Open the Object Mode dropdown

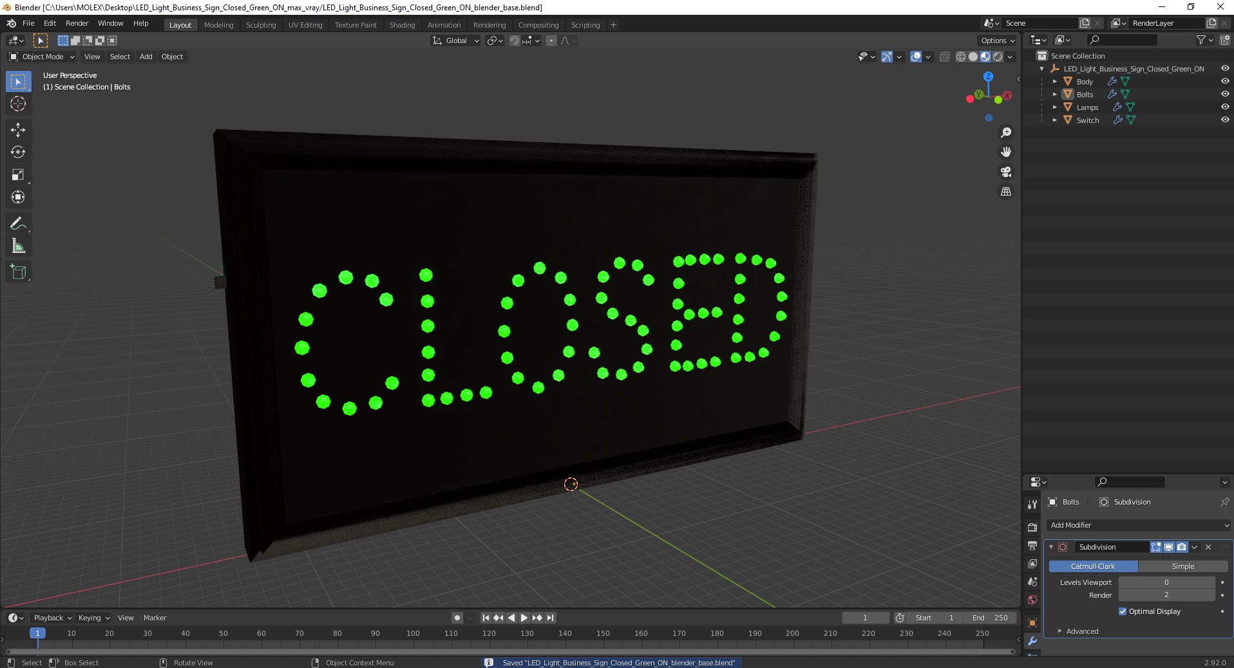[x=42, y=57]
